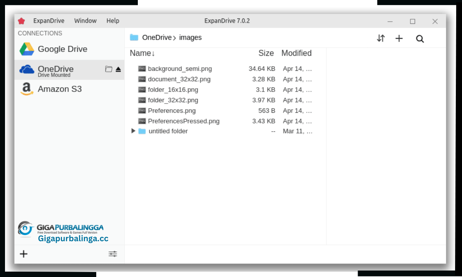
Task: Maximize the ExpanDrive window
Action: 413,22
